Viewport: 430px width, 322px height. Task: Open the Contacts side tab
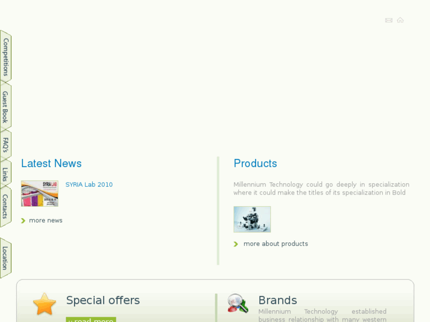point(5,207)
